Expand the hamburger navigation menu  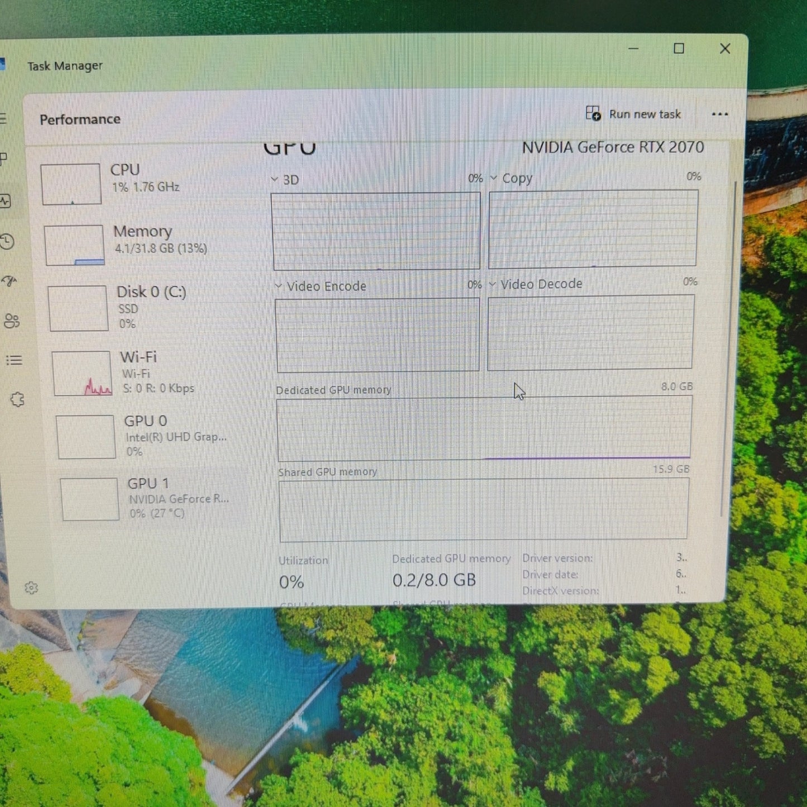point(2,118)
